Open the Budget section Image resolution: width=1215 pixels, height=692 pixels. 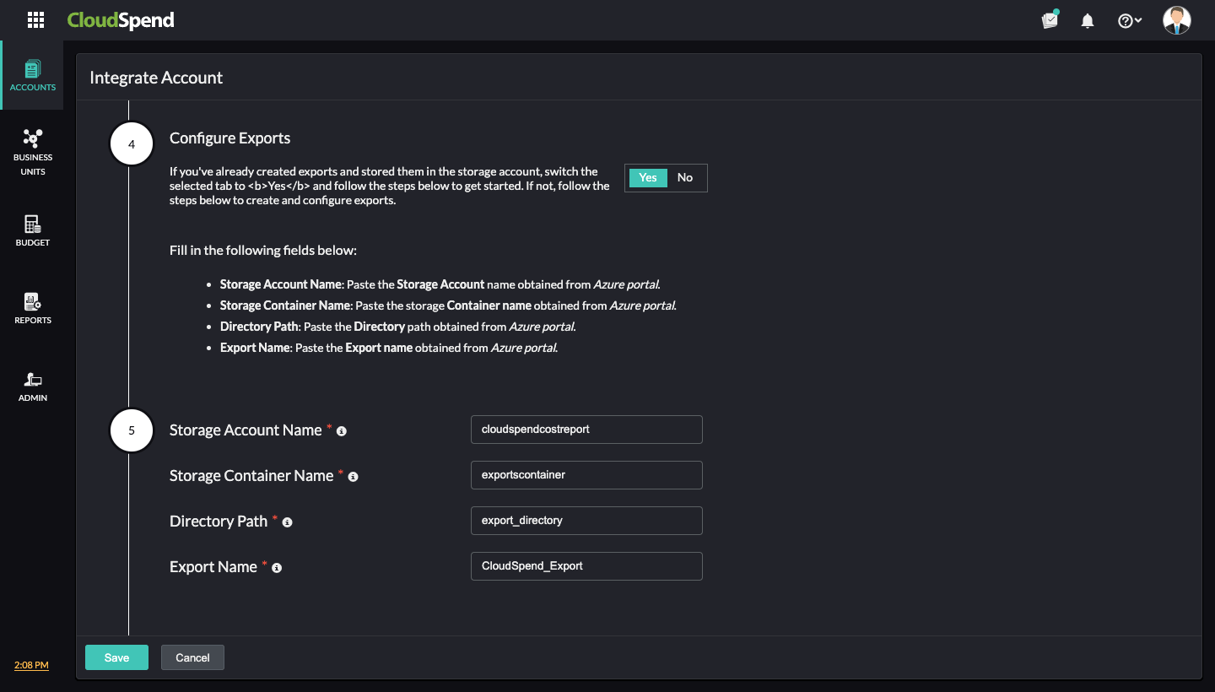click(x=32, y=230)
